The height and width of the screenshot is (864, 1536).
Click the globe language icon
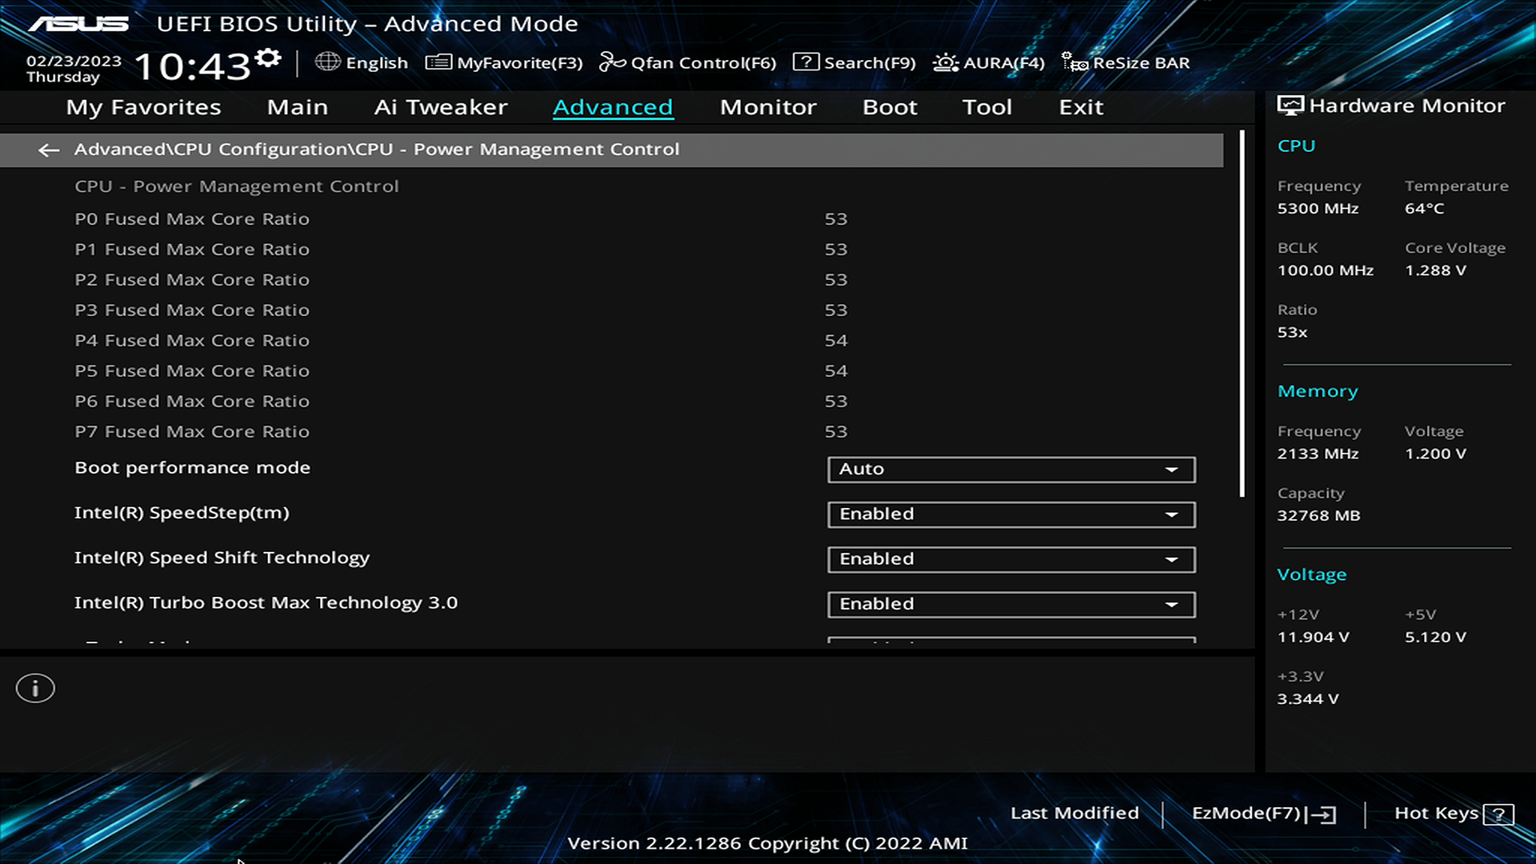click(x=327, y=62)
